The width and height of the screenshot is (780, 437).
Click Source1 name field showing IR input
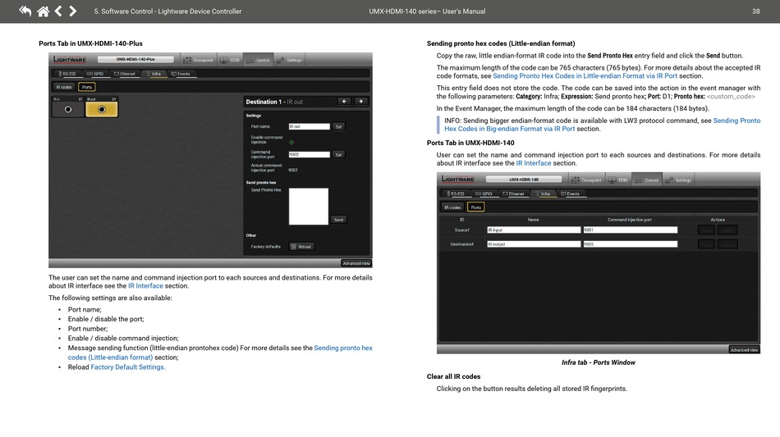coord(534,230)
